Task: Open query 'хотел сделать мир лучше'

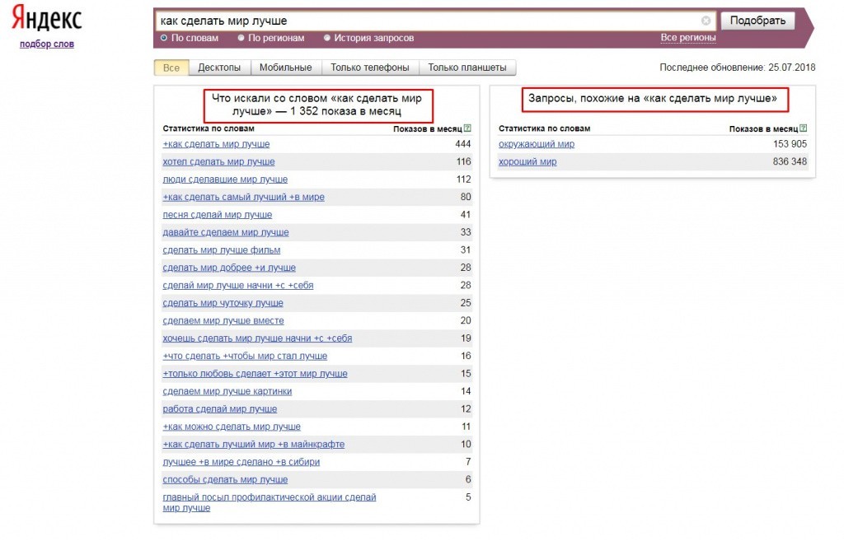Action: pos(218,162)
